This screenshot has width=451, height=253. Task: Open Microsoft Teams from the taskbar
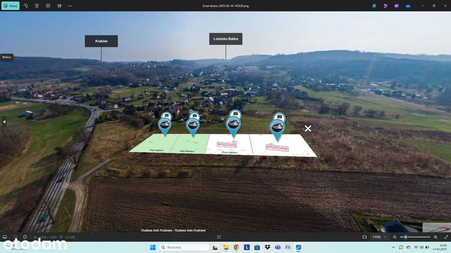(x=278, y=247)
